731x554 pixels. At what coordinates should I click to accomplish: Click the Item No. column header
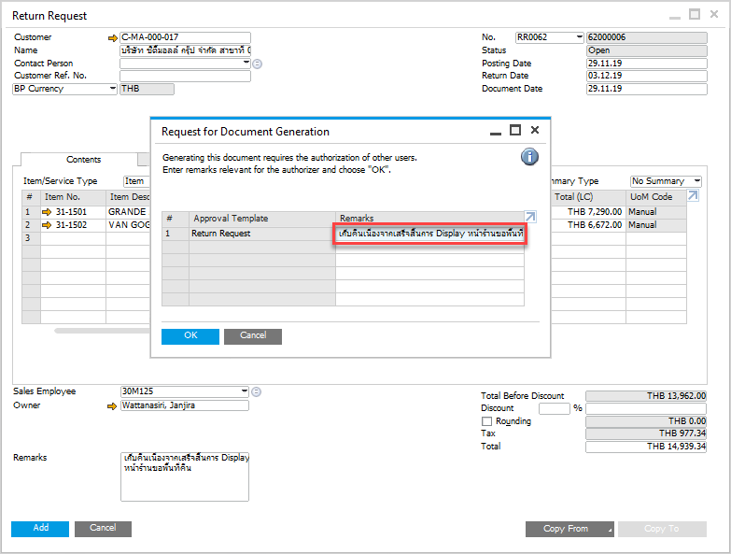coord(73,197)
